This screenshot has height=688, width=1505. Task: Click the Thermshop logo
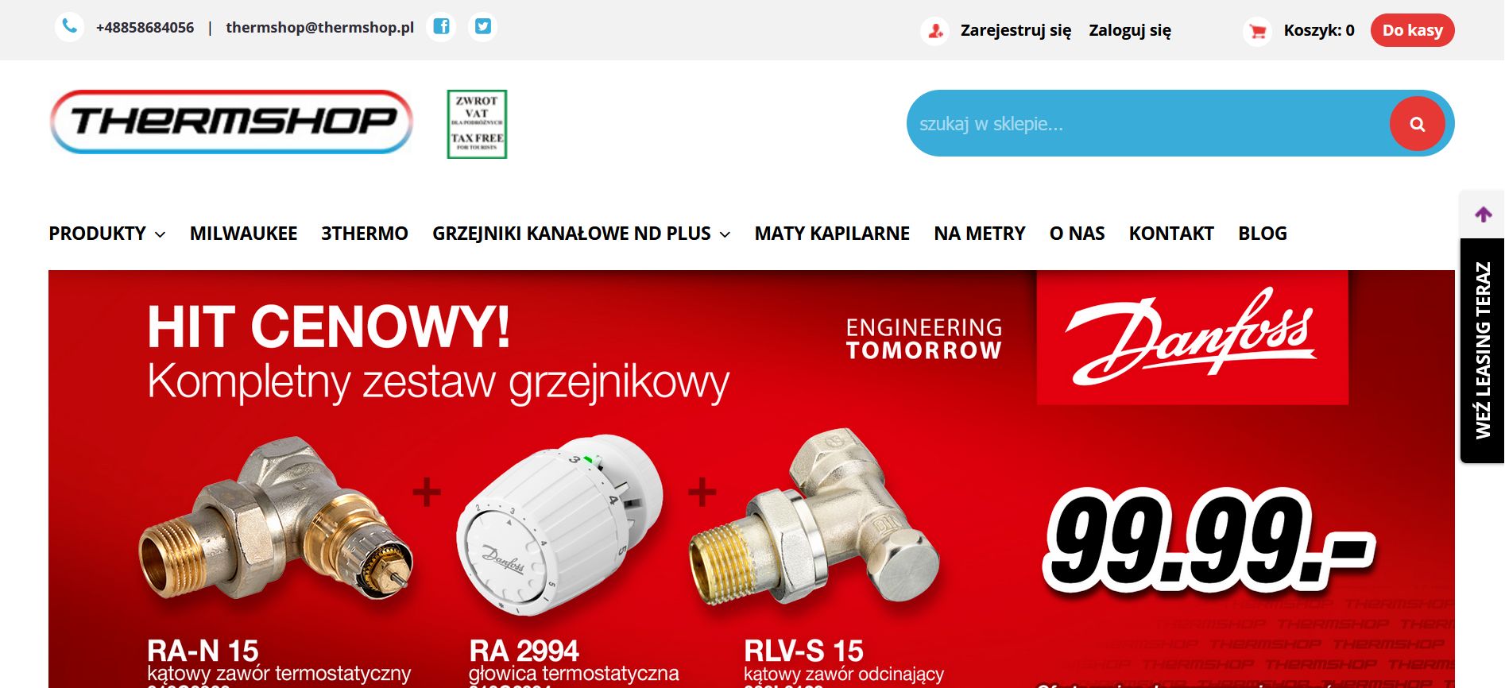pos(231,122)
